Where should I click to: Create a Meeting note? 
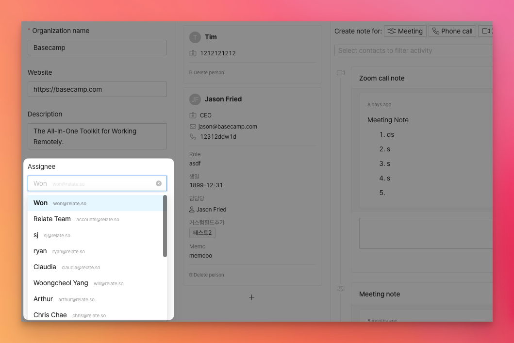click(405, 31)
